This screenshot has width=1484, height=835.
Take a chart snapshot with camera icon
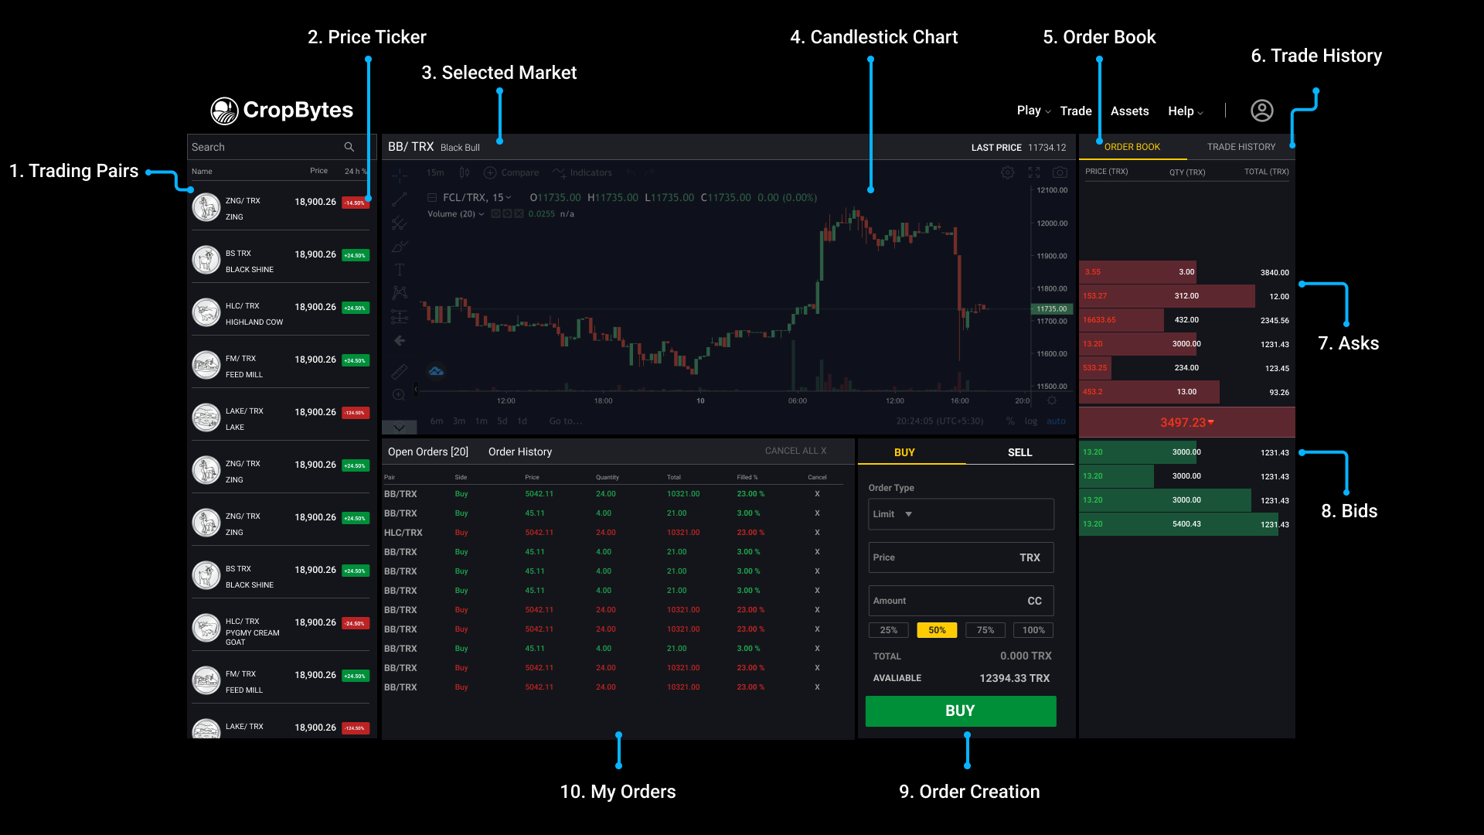pos(1060,172)
